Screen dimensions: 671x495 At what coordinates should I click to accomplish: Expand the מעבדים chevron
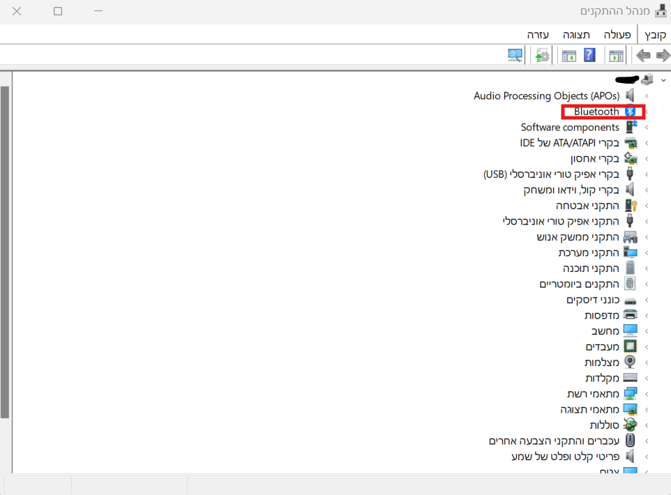647,347
